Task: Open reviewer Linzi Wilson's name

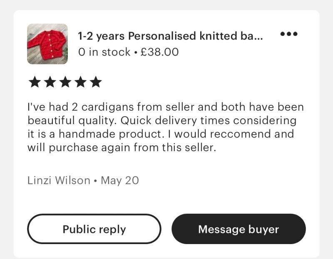Action: point(59,181)
